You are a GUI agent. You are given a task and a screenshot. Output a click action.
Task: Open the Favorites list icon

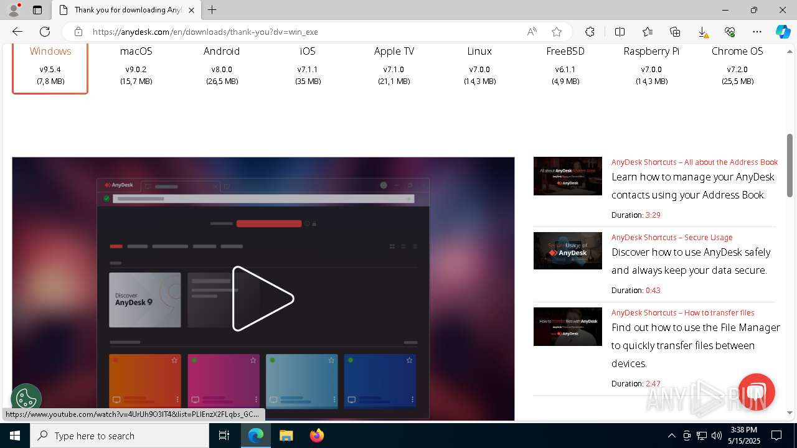(x=648, y=32)
